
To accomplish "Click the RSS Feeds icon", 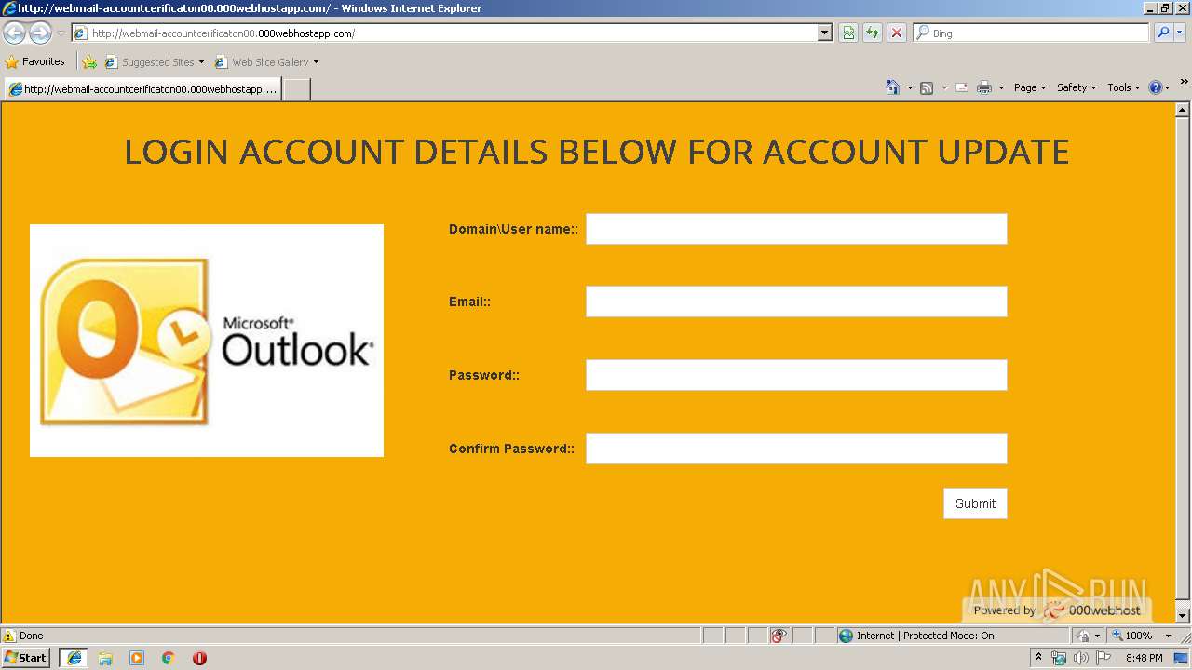I will click(x=927, y=87).
